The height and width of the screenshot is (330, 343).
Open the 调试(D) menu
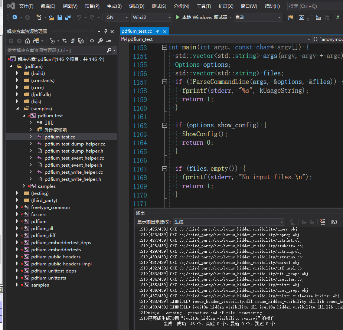(137, 6)
